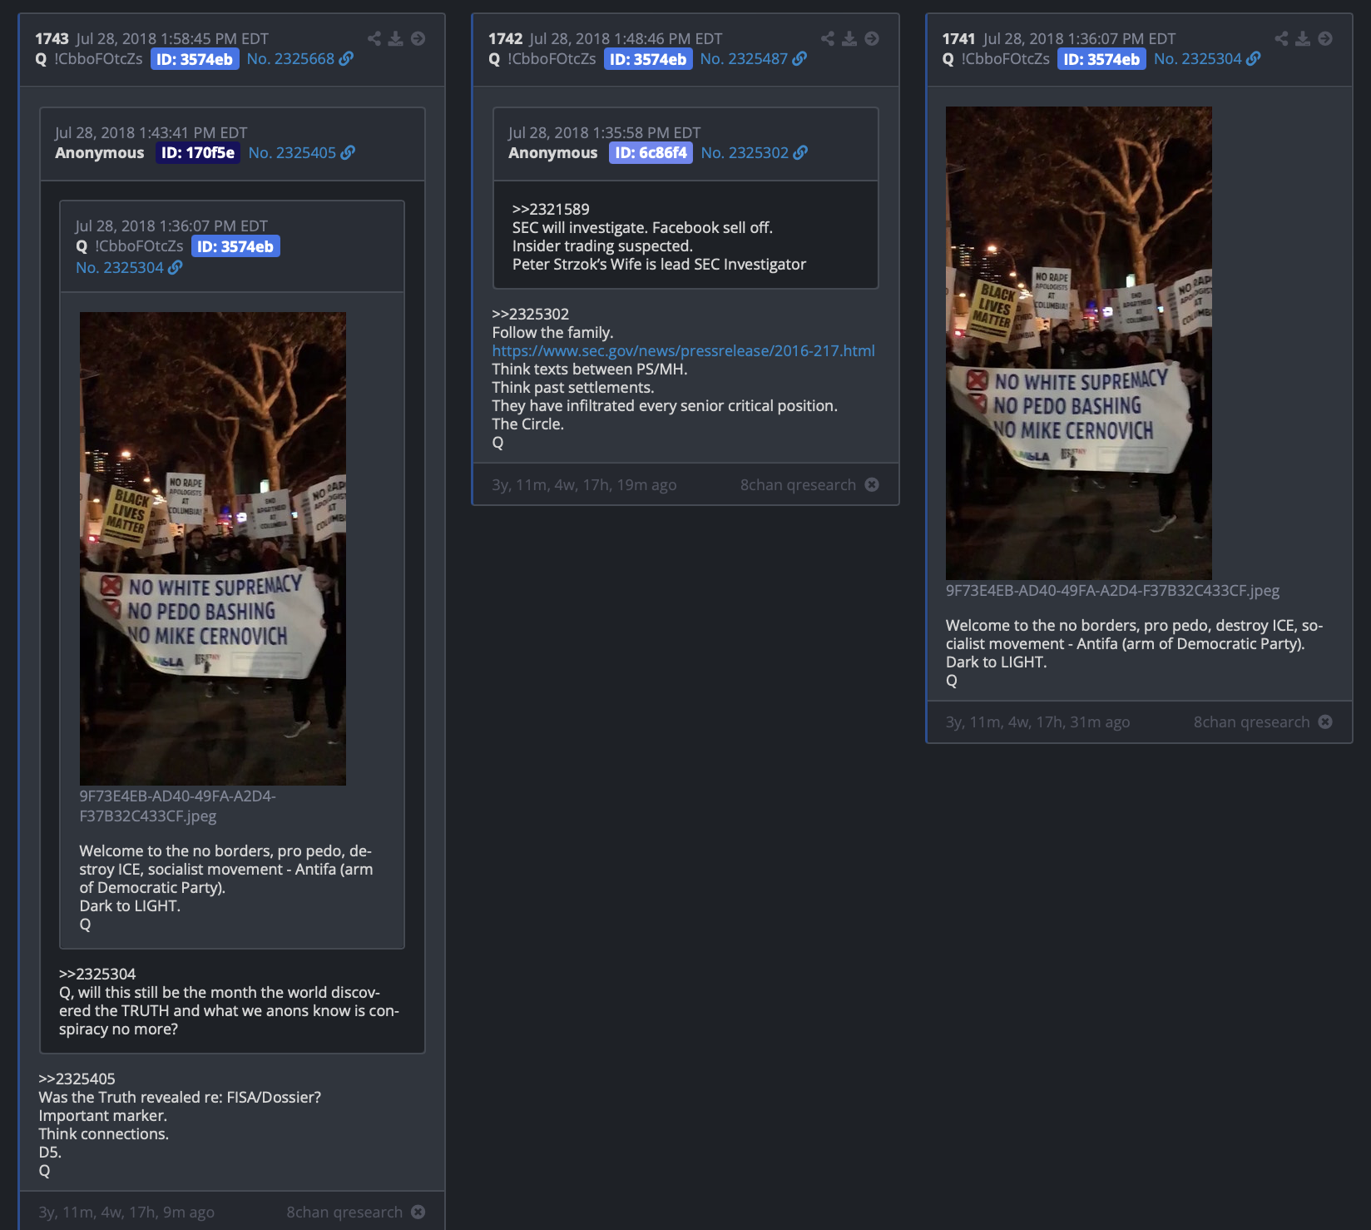Click post number 1742

(505, 38)
